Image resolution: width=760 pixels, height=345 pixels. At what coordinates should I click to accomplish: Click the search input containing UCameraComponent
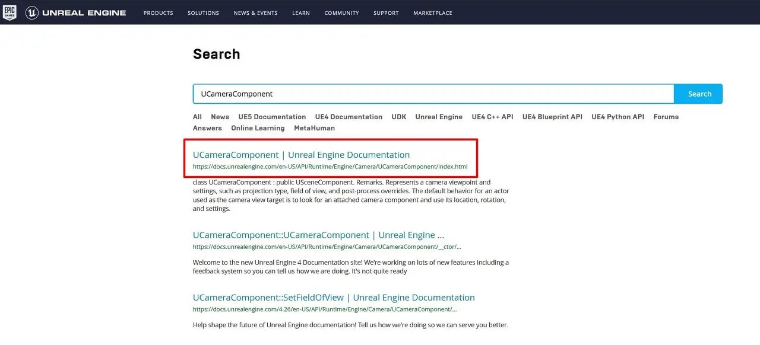pyautogui.click(x=433, y=94)
